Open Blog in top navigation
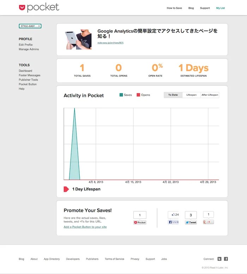Image resolution: width=247 pixels, height=274 pixels. pos(191,8)
